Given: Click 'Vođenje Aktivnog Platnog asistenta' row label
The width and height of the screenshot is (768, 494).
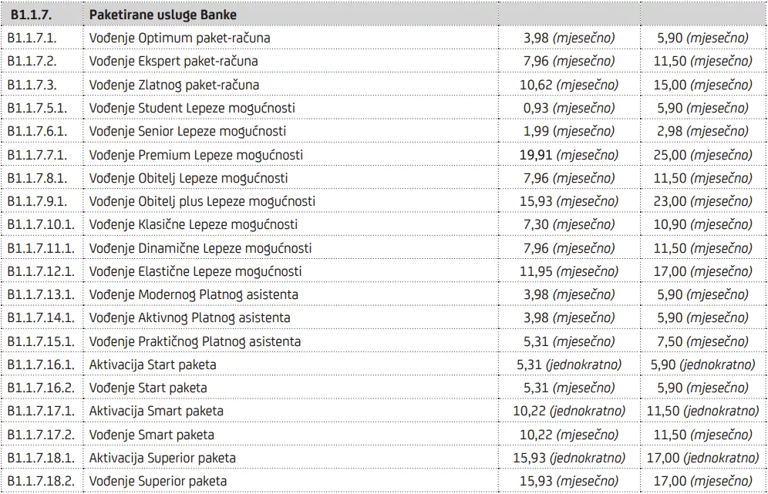Looking at the screenshot, I should click(x=190, y=318).
